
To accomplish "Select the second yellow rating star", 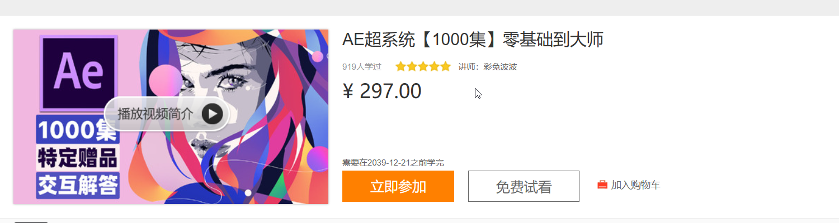I will [x=412, y=67].
